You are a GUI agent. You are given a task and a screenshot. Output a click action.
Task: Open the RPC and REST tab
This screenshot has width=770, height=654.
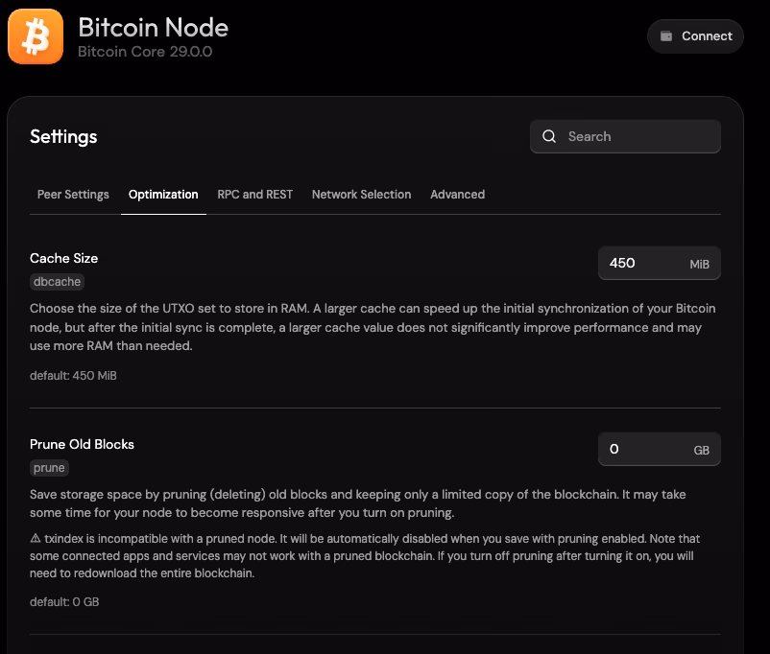(254, 194)
